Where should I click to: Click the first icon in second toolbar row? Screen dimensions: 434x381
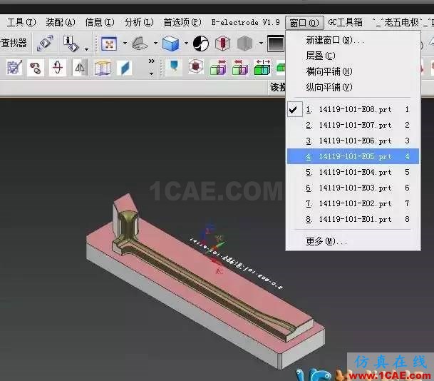click(x=14, y=67)
